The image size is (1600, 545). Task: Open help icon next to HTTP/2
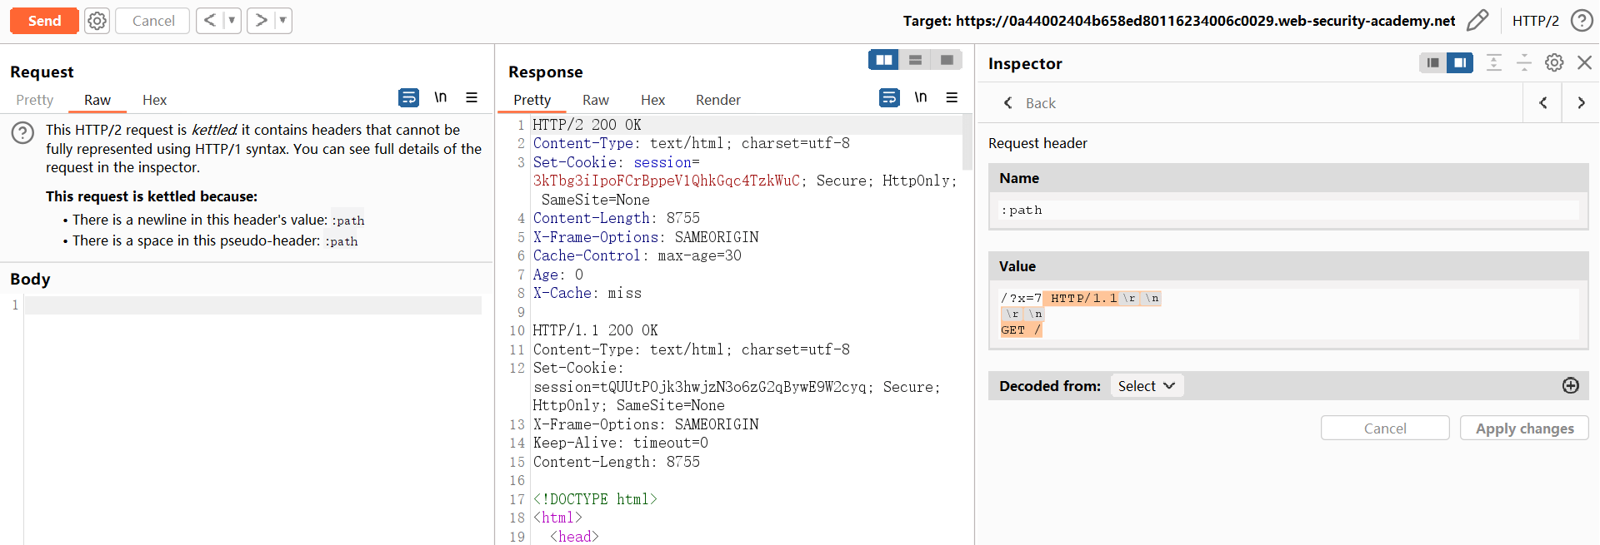(x=1581, y=21)
